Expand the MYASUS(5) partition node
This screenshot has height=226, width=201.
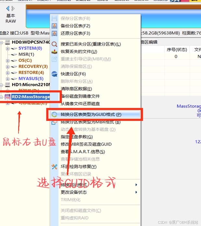coord(7,79)
